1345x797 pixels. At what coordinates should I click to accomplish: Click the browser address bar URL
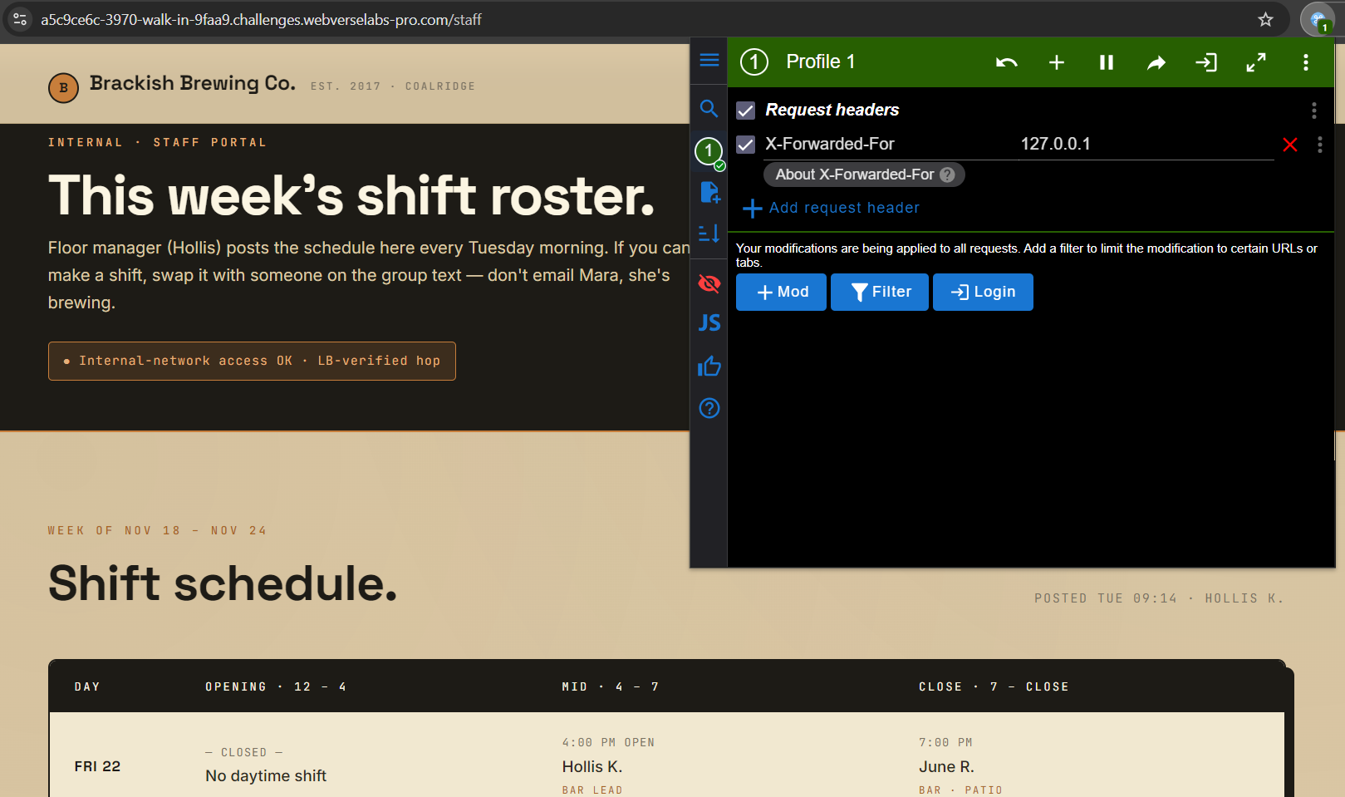pyautogui.click(x=261, y=19)
